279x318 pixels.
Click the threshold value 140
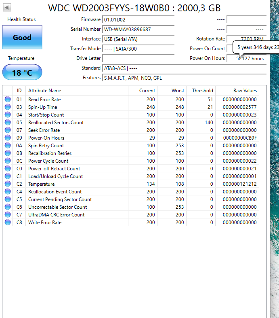tap(209, 123)
